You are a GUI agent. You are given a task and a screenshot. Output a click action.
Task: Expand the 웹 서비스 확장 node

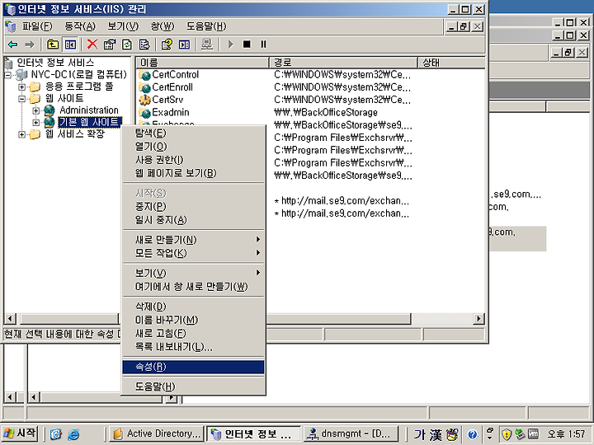click(x=21, y=134)
